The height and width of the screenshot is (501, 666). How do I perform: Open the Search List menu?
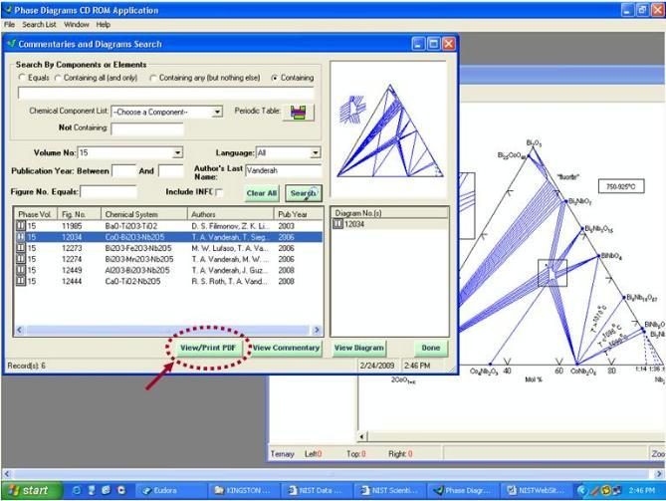pyautogui.click(x=39, y=25)
